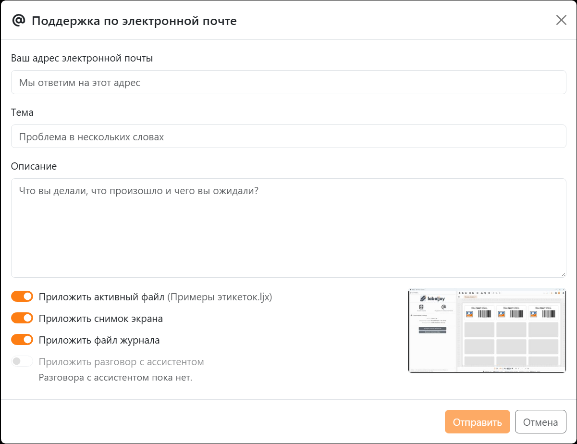Click the Приложить снимок экрана label
This screenshot has height=444, width=577.
pyautogui.click(x=101, y=319)
